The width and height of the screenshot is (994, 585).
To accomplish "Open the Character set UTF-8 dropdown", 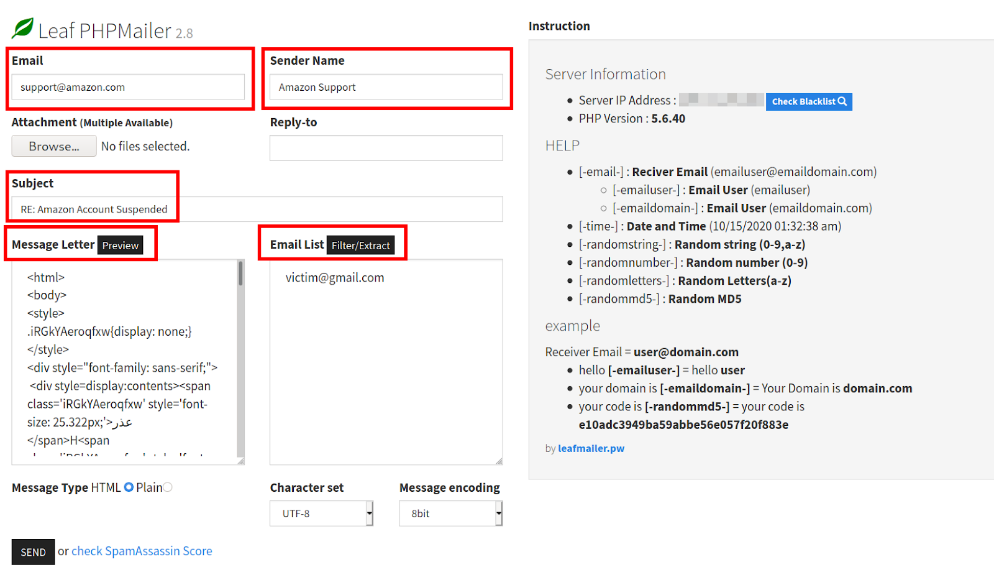I will 321,514.
